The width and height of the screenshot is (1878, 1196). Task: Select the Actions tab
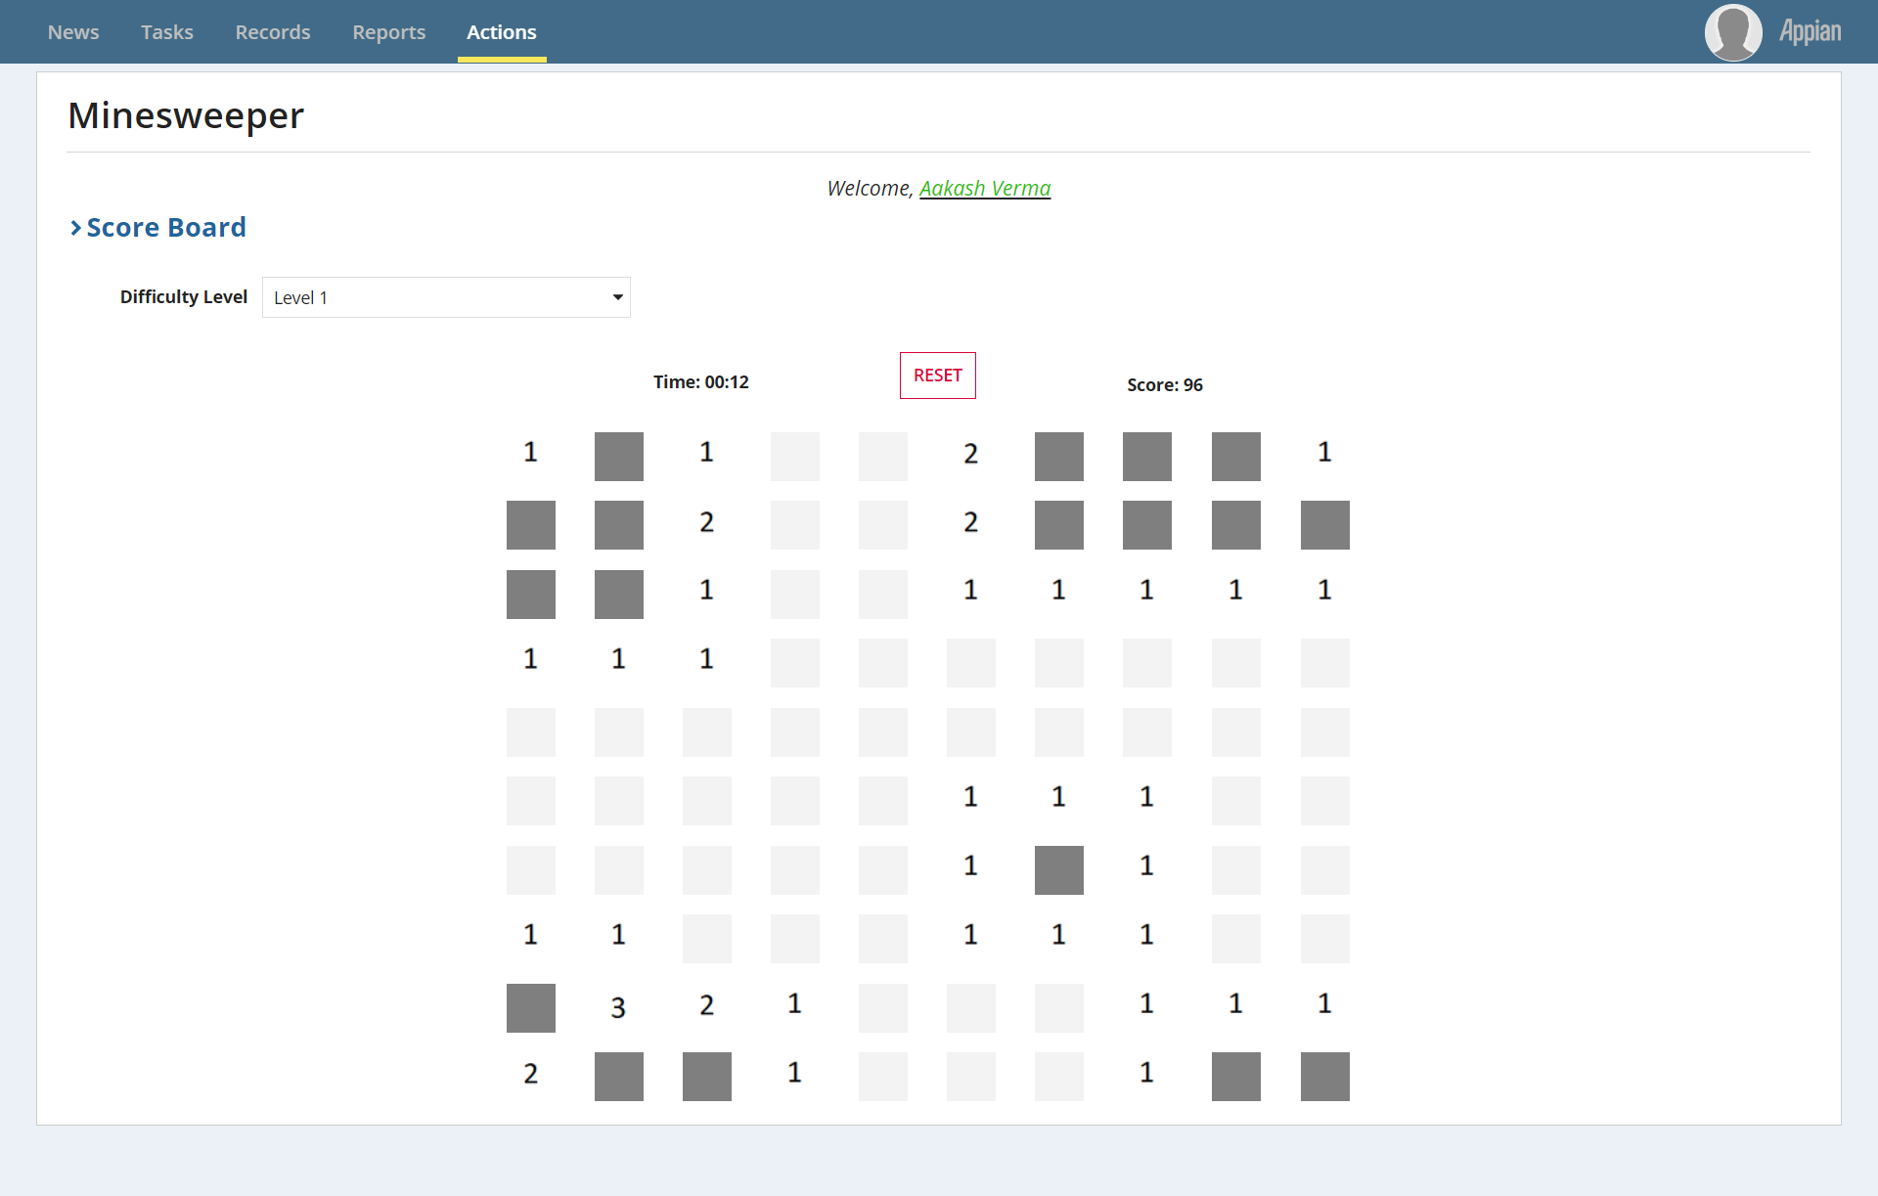(501, 31)
